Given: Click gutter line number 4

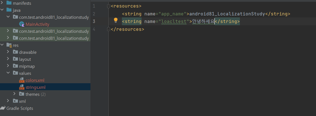Looking at the screenshot, I should pos(94,29).
